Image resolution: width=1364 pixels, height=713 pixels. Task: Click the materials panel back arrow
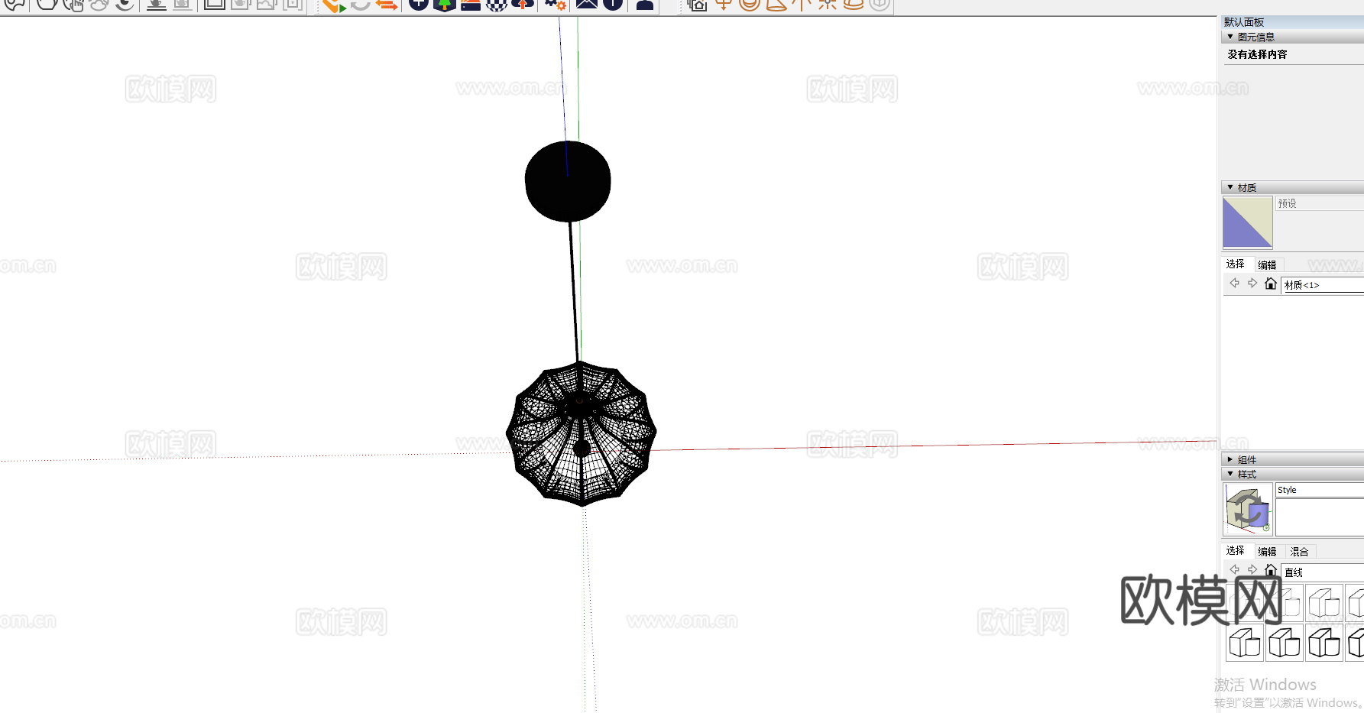(x=1234, y=284)
